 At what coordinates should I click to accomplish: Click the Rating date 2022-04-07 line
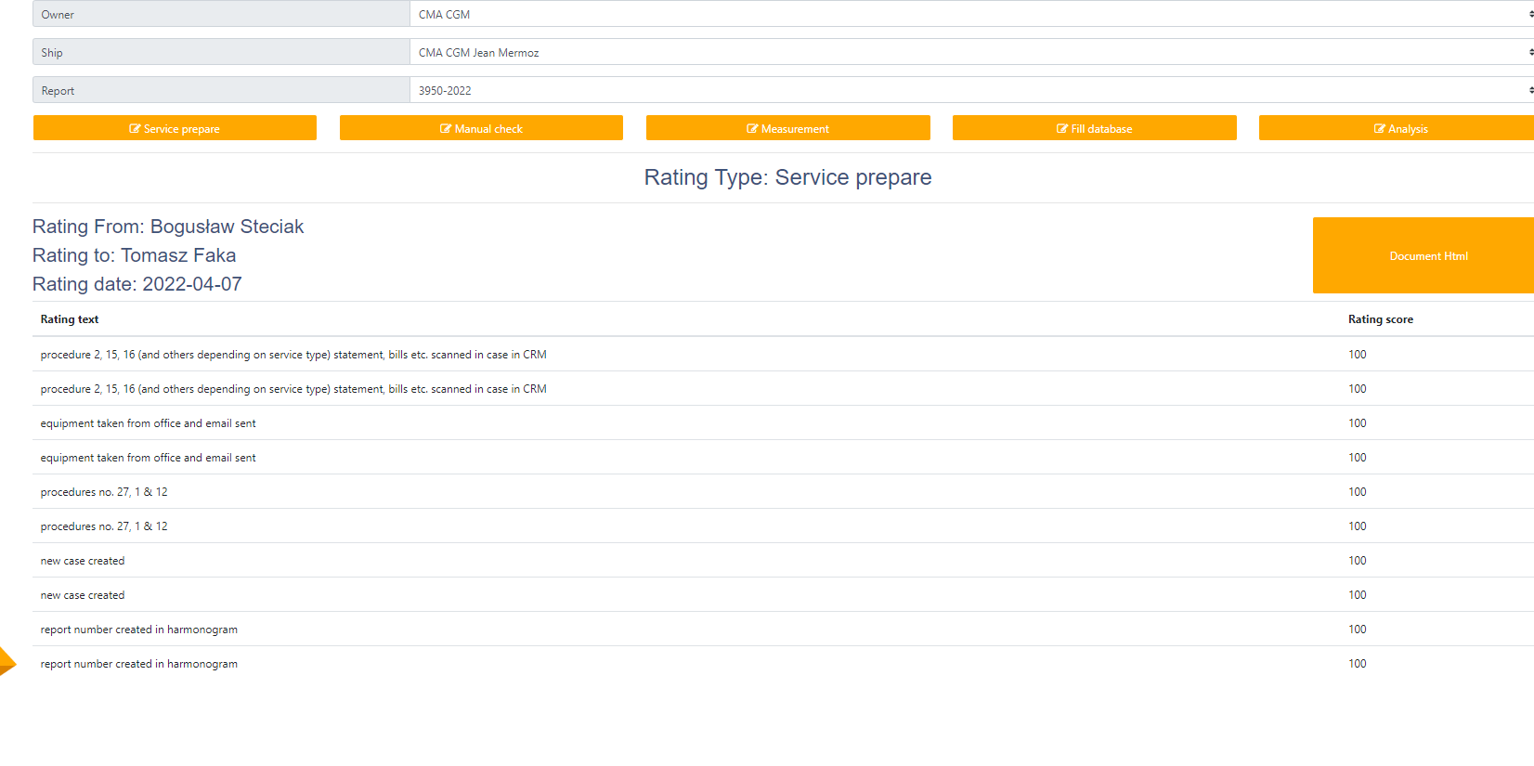(137, 284)
